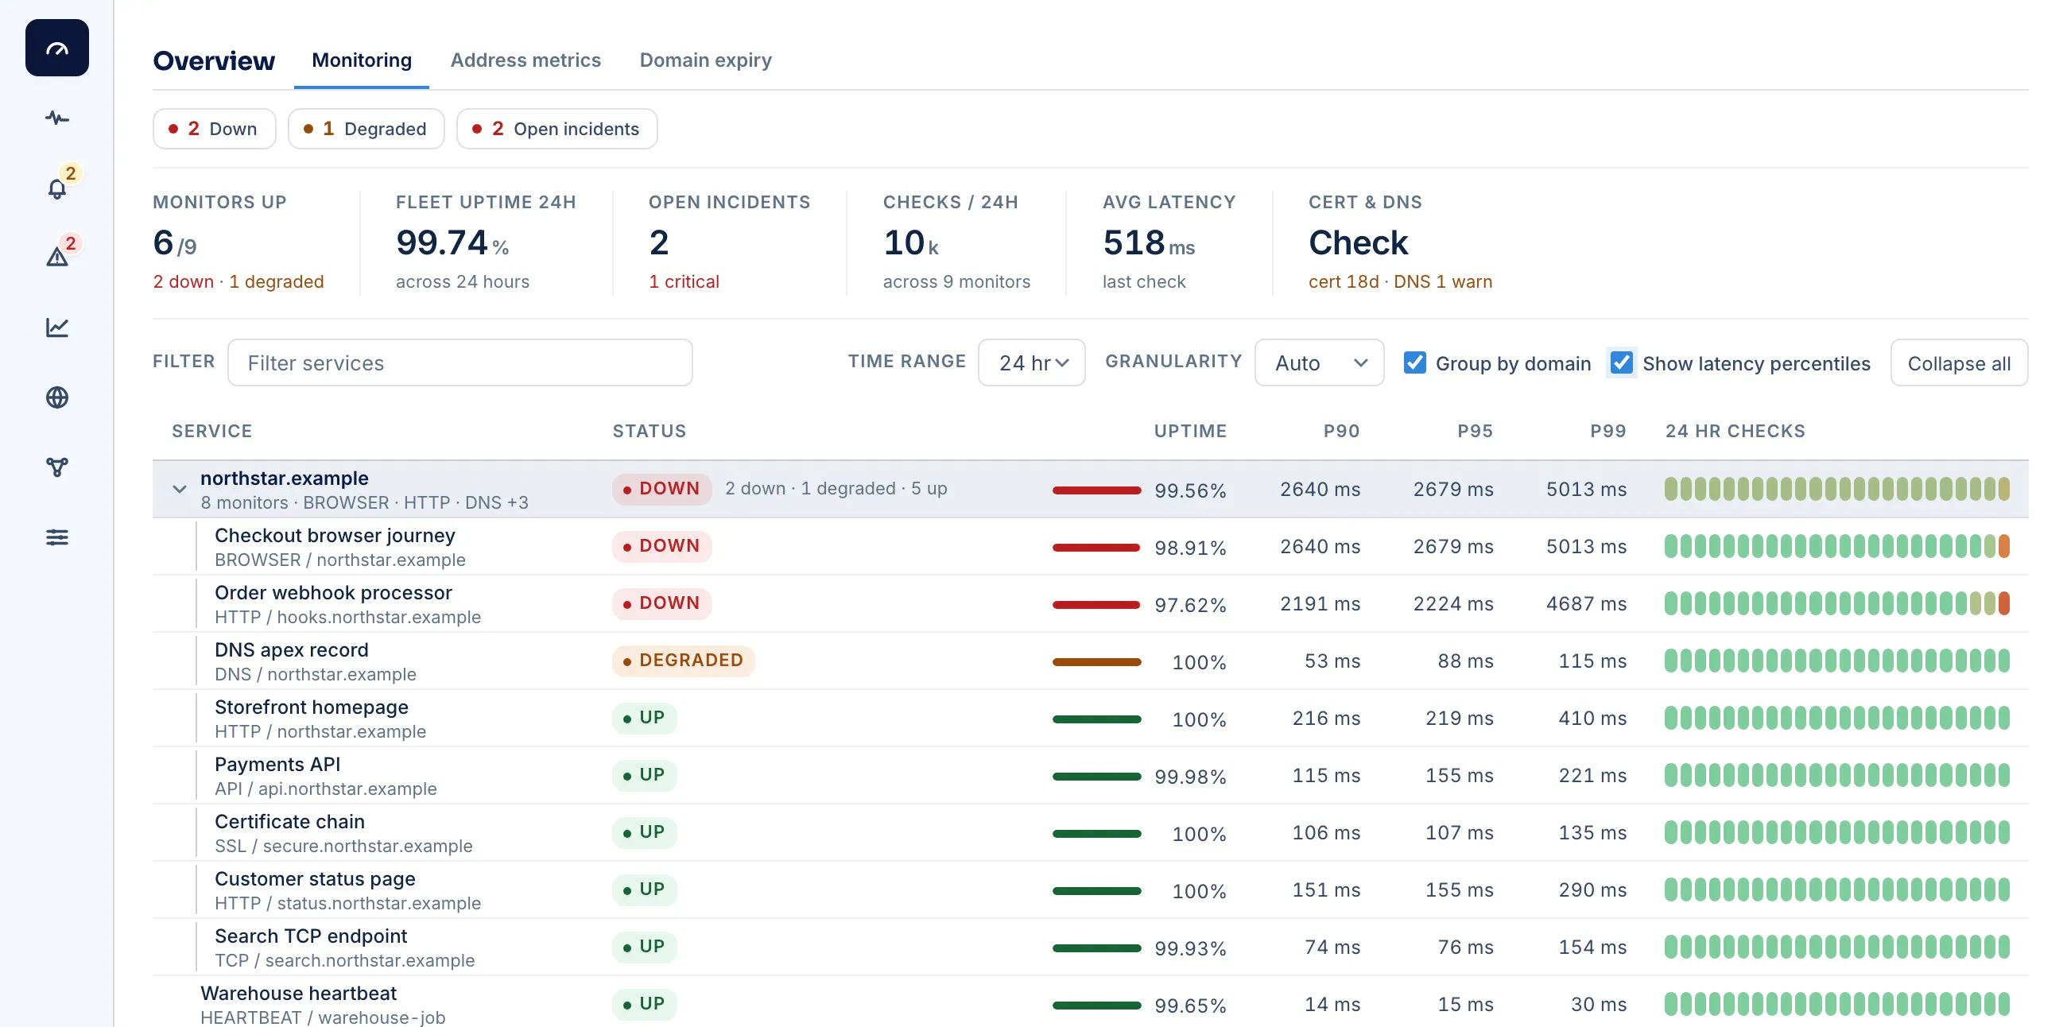Click the 2 Open incidents chip
The height and width of the screenshot is (1027, 2067).
[556, 129]
